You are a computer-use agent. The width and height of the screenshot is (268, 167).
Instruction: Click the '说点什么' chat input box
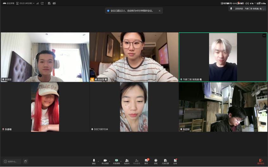click(12, 161)
